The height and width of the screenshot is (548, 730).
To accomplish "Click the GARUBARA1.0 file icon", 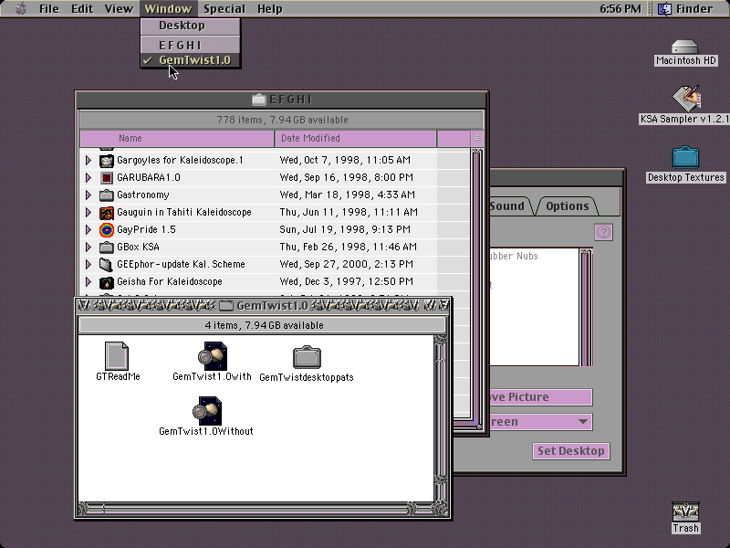I will coord(107,177).
